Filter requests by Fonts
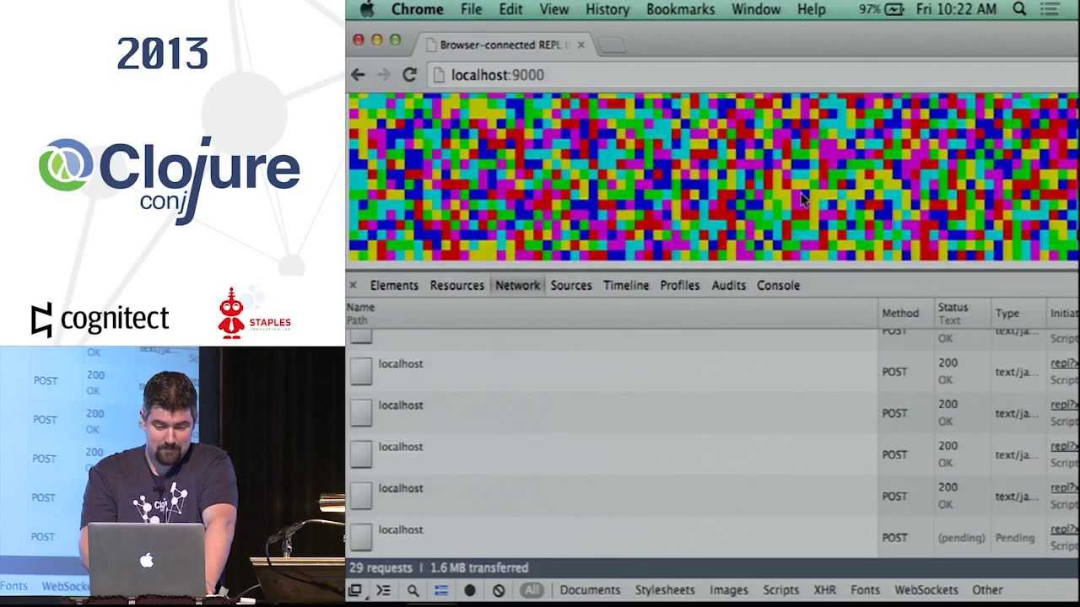1080x607 pixels. tap(865, 590)
